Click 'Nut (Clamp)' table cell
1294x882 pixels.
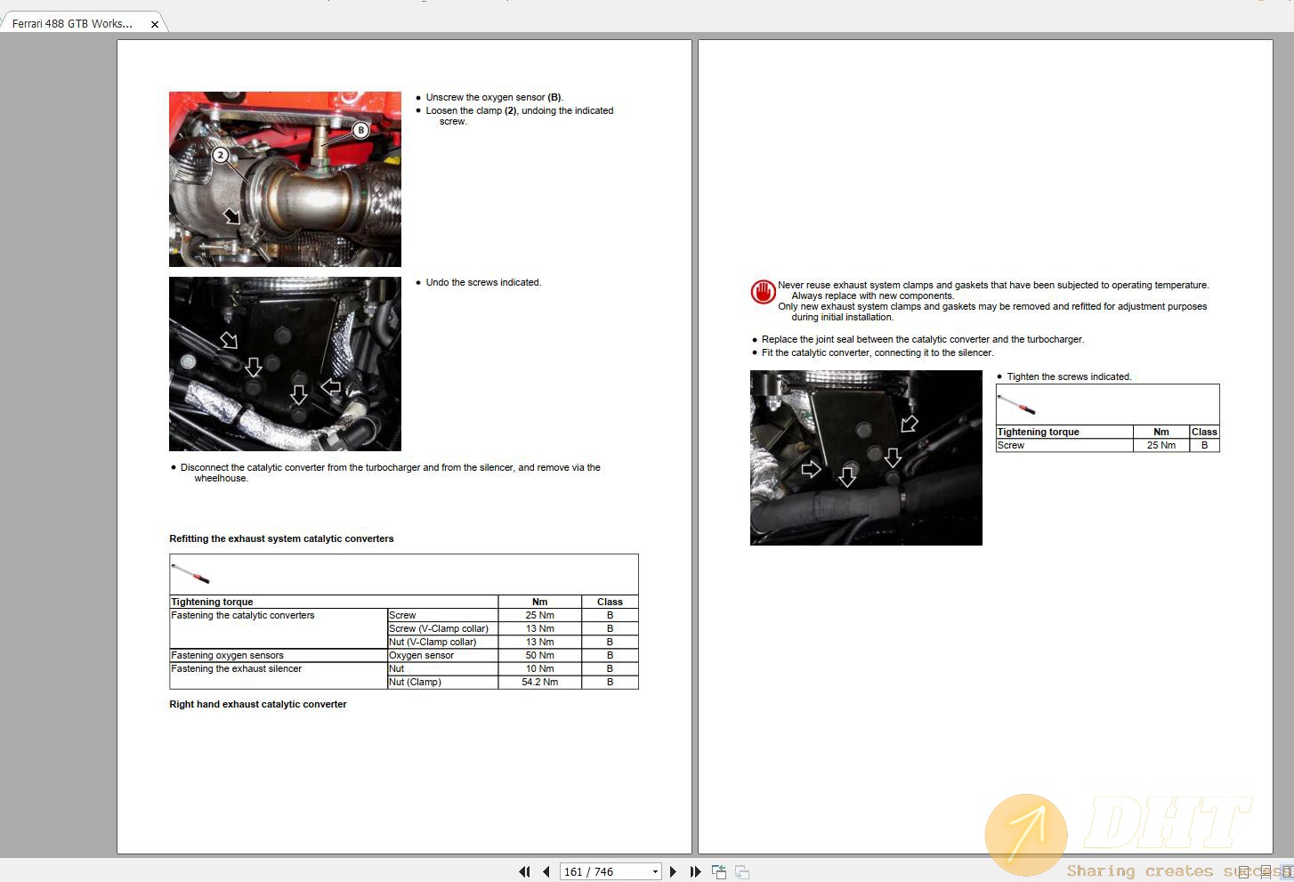pos(442,682)
